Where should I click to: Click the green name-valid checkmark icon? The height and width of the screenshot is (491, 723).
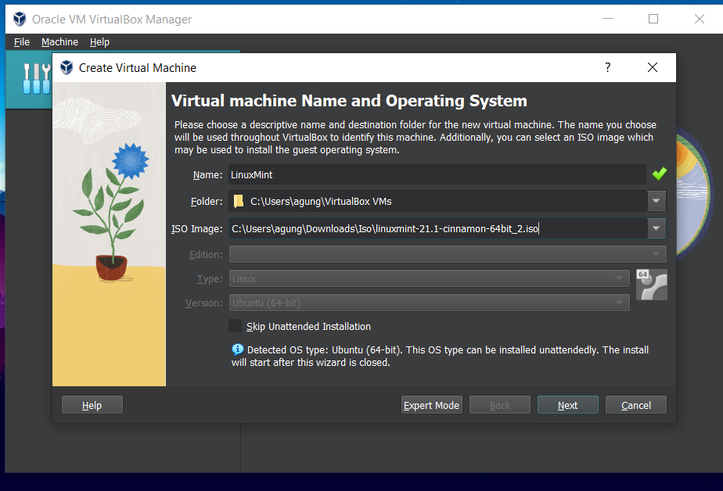pos(659,174)
